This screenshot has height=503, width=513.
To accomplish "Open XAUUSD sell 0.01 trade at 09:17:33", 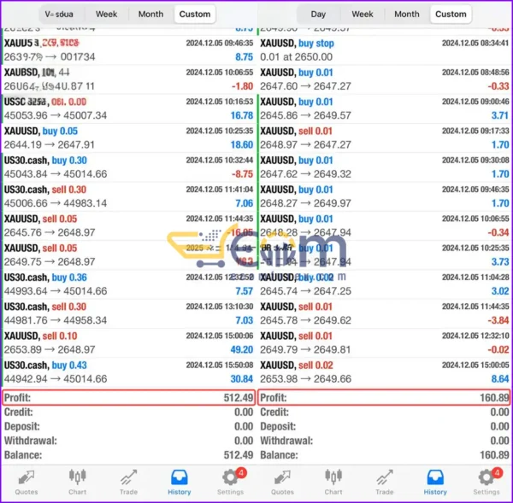I will click(x=384, y=138).
